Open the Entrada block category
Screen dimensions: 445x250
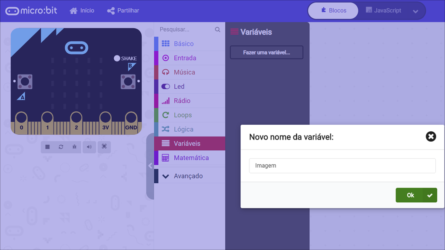tap(189, 58)
